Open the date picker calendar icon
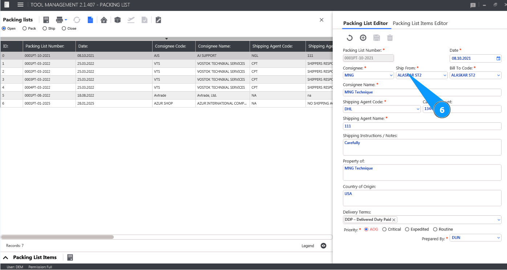507x270 pixels. click(x=498, y=58)
